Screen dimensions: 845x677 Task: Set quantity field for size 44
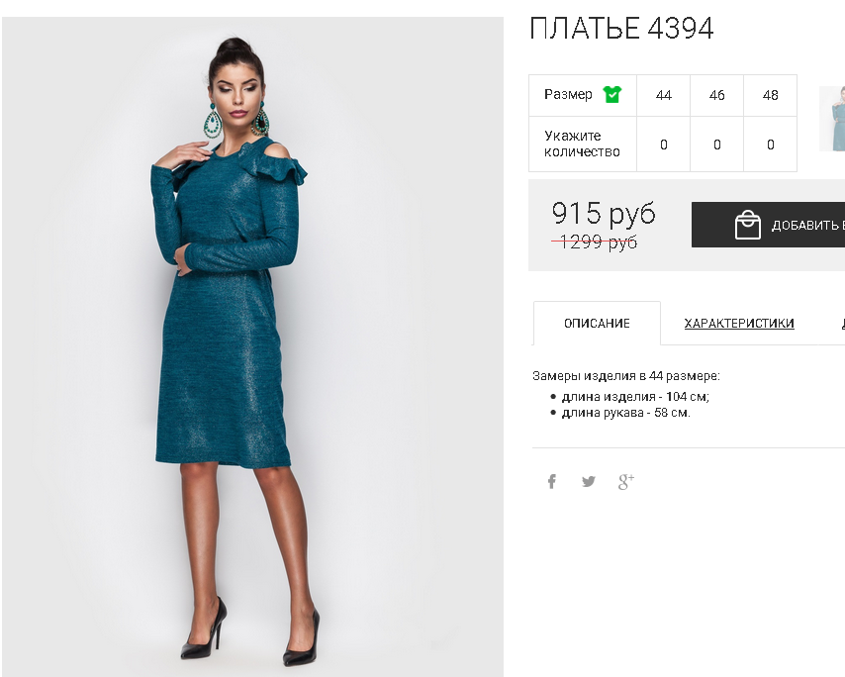click(x=663, y=145)
